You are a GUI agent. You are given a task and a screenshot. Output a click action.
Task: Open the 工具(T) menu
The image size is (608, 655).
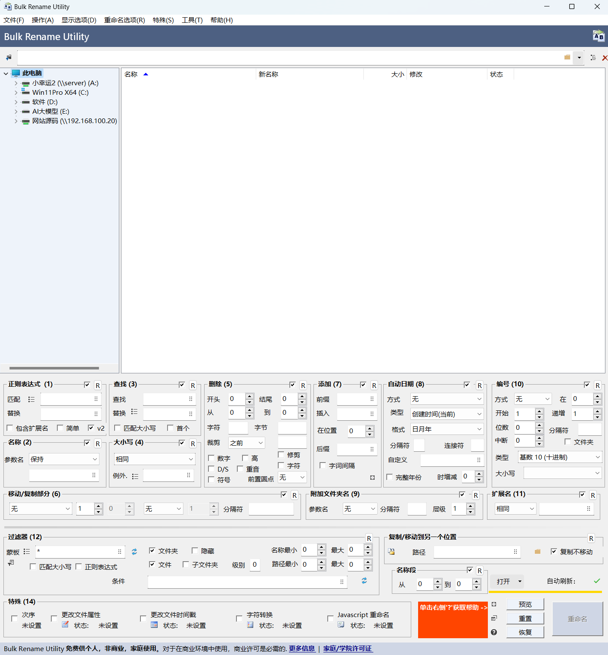coord(192,20)
